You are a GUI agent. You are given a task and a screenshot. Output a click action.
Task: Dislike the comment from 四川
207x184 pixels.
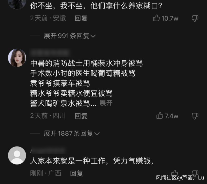point(195,116)
